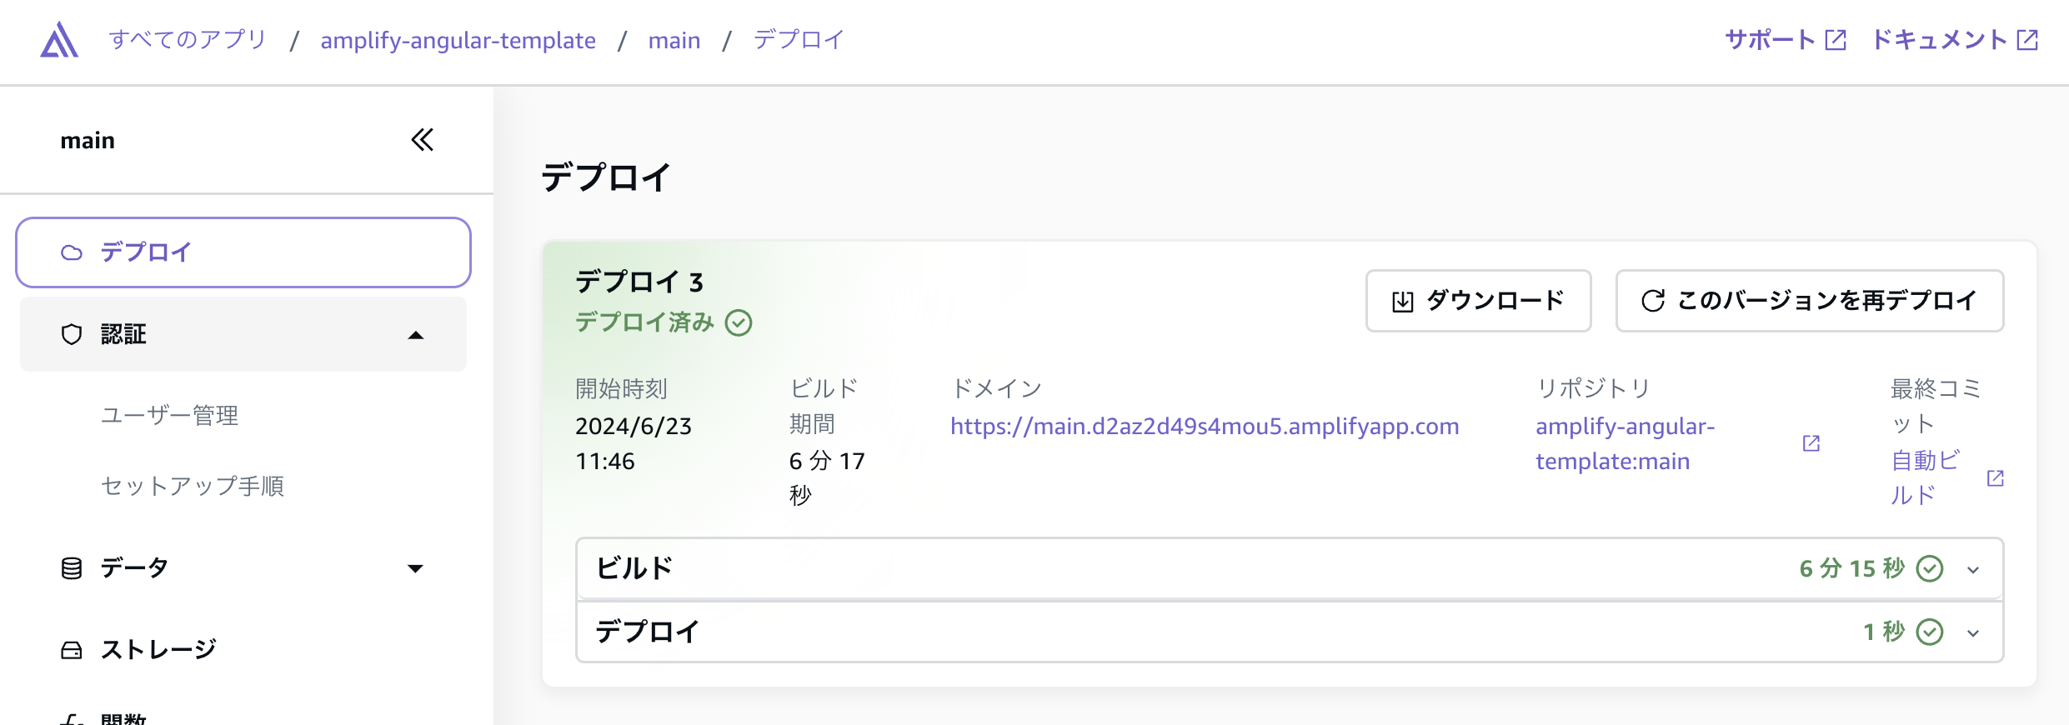Screen dimensions: 2069x725
Task: Open すべてのアプリ from breadcrumb
Action: click(x=188, y=39)
